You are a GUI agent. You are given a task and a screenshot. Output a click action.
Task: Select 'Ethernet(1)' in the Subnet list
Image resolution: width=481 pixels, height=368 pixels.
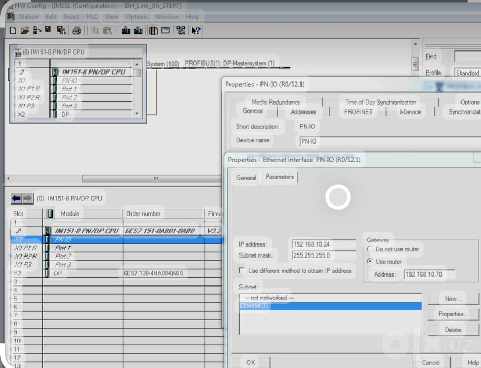[330, 306]
